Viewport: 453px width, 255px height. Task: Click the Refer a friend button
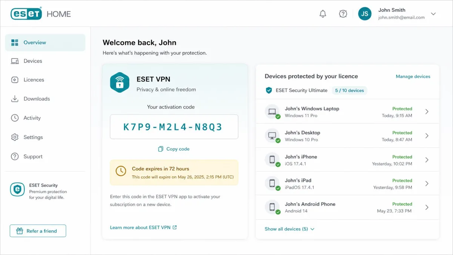tap(38, 231)
